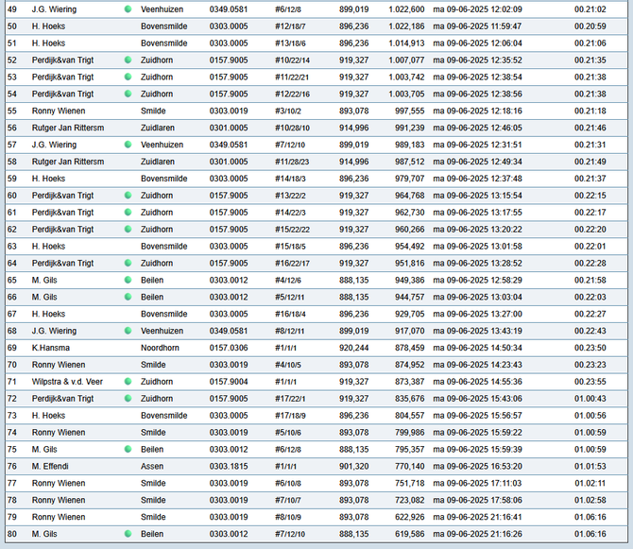Click club number 0303.1815

229,466
